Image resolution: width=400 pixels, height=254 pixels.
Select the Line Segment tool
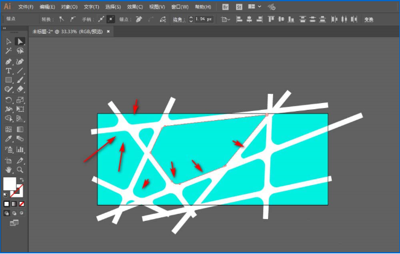(20, 71)
